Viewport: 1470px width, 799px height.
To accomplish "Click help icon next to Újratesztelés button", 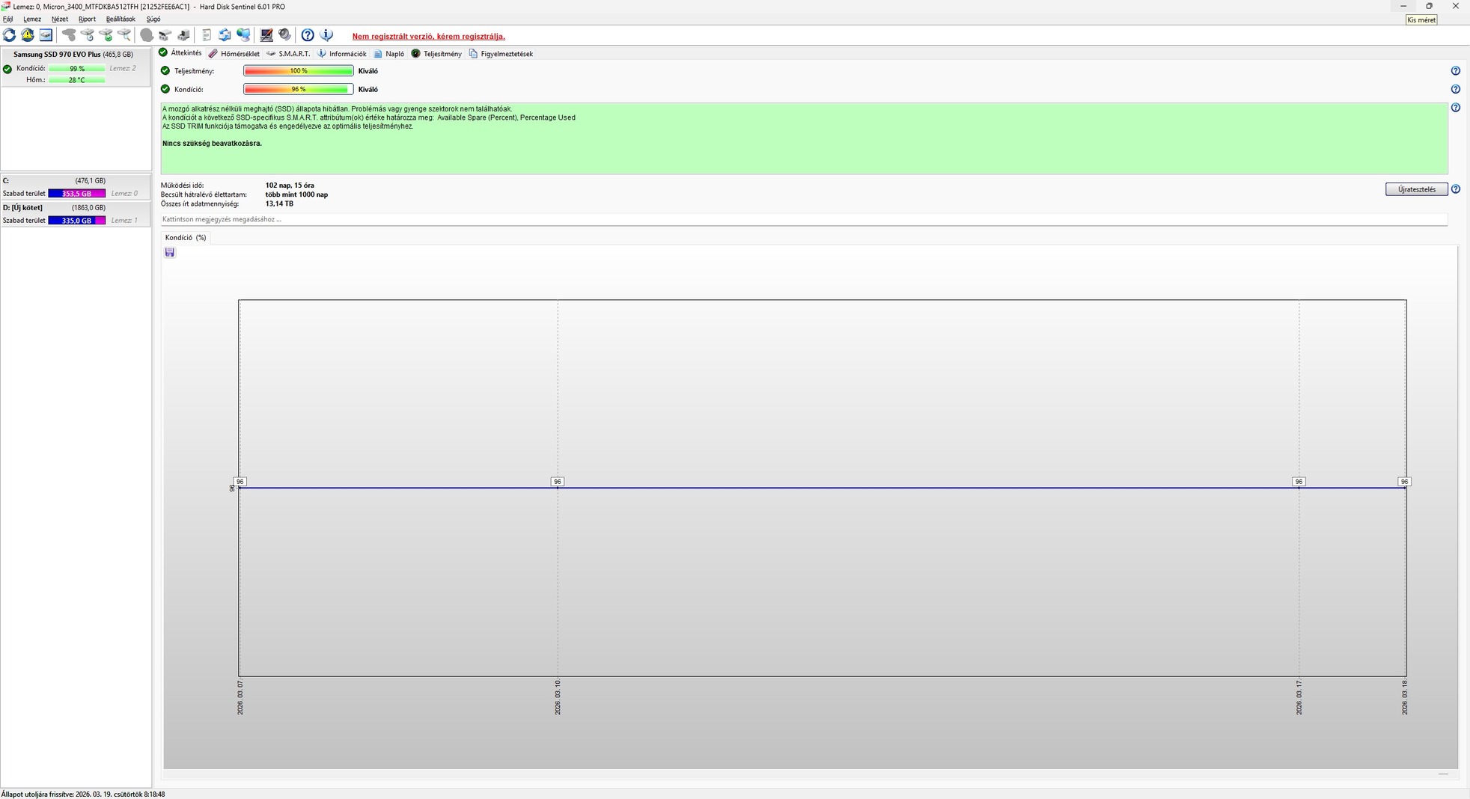I will point(1455,189).
